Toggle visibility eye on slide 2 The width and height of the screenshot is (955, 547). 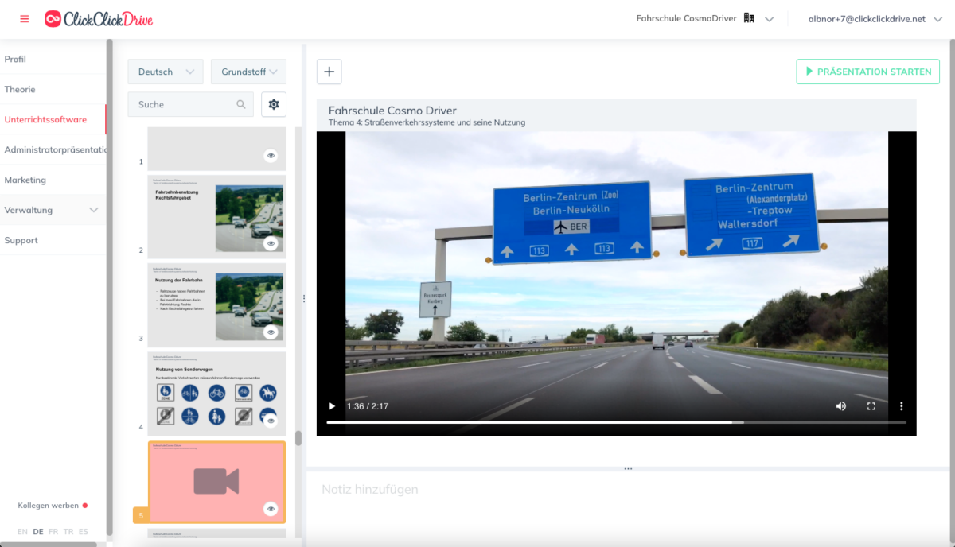click(x=271, y=244)
